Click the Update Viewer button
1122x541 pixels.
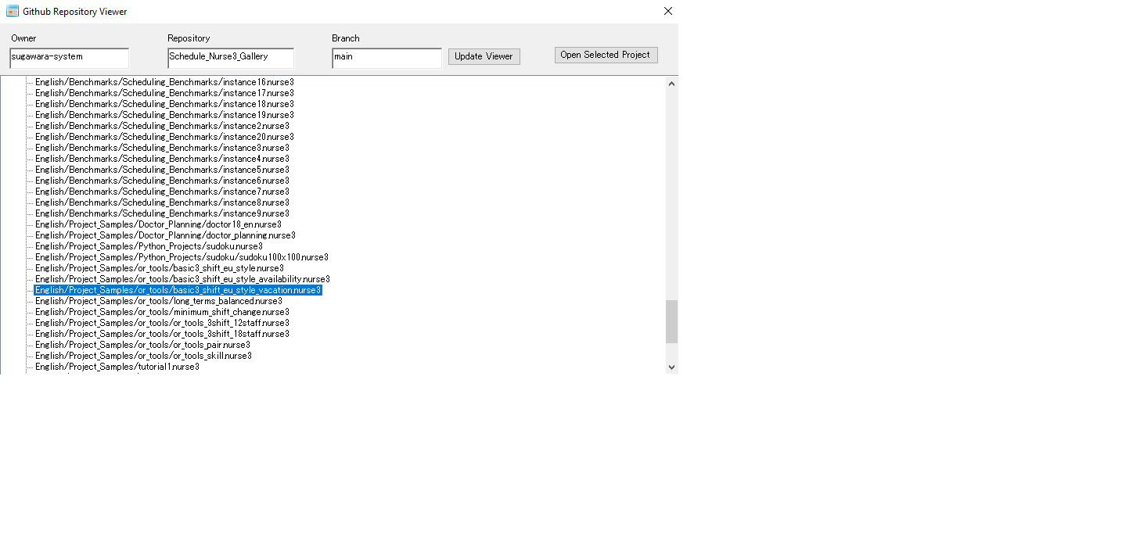coord(484,56)
